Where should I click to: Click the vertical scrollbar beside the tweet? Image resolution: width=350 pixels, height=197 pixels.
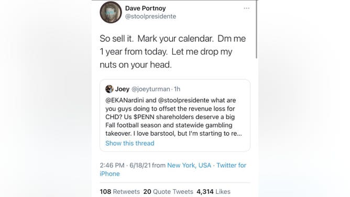257,29
